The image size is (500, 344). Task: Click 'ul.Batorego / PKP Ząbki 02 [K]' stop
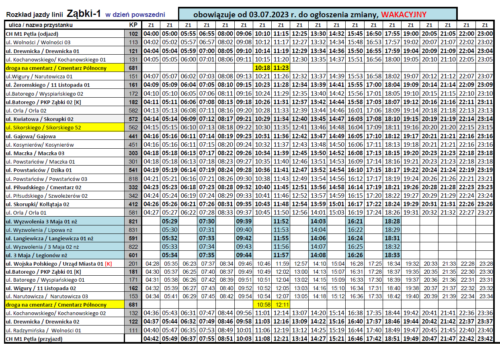[43, 102]
